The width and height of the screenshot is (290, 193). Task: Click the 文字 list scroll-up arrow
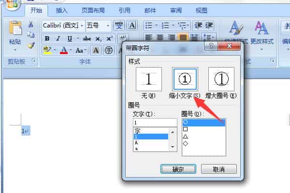(x=173, y=132)
